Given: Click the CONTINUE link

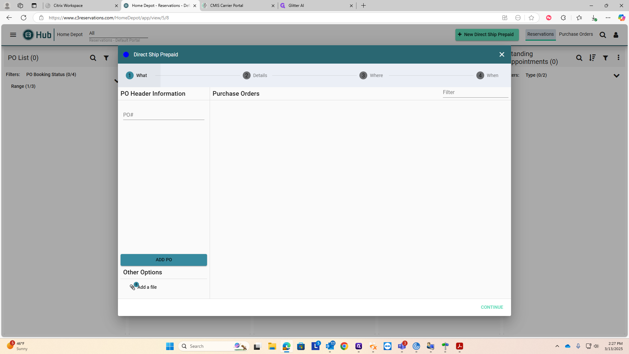Looking at the screenshot, I should point(492,307).
